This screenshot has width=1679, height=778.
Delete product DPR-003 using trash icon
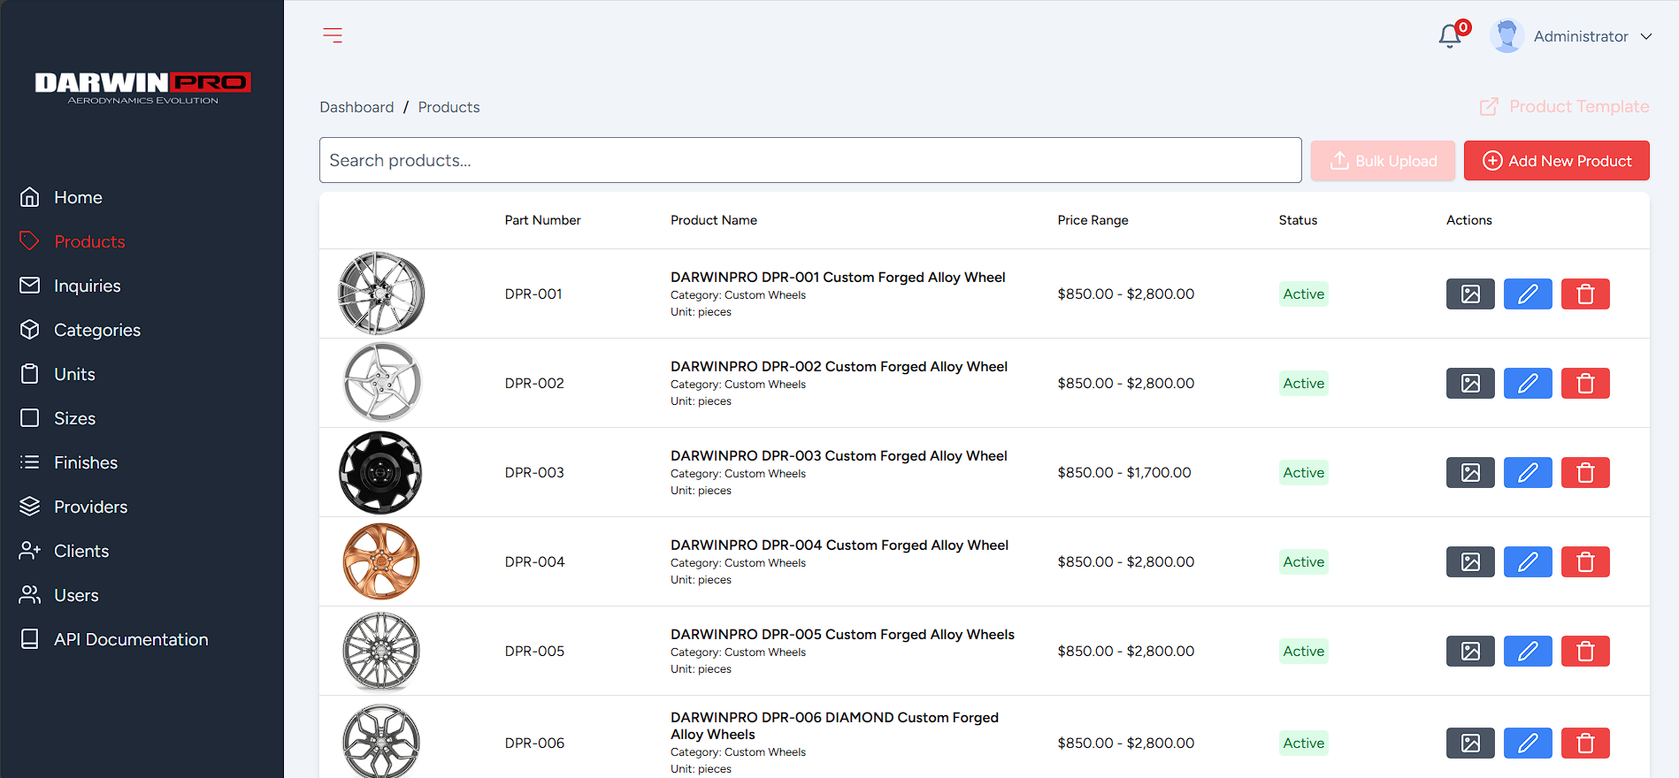click(x=1584, y=473)
